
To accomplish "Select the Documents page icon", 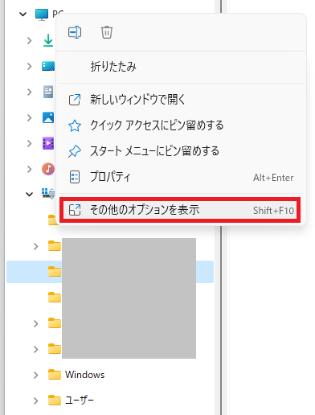I will pos(48,92).
